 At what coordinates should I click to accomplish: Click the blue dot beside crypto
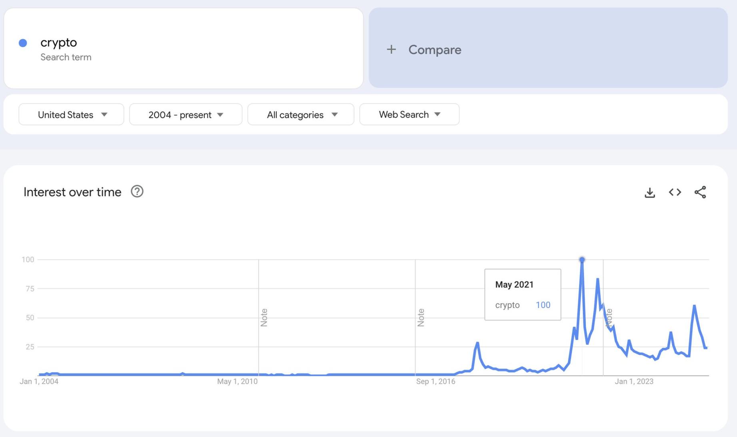tap(23, 43)
